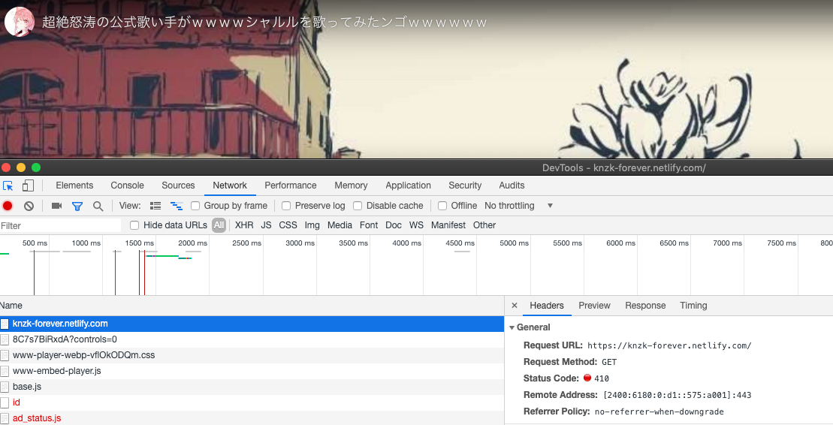Clear the network log
The height and width of the screenshot is (425, 833).
(29, 206)
